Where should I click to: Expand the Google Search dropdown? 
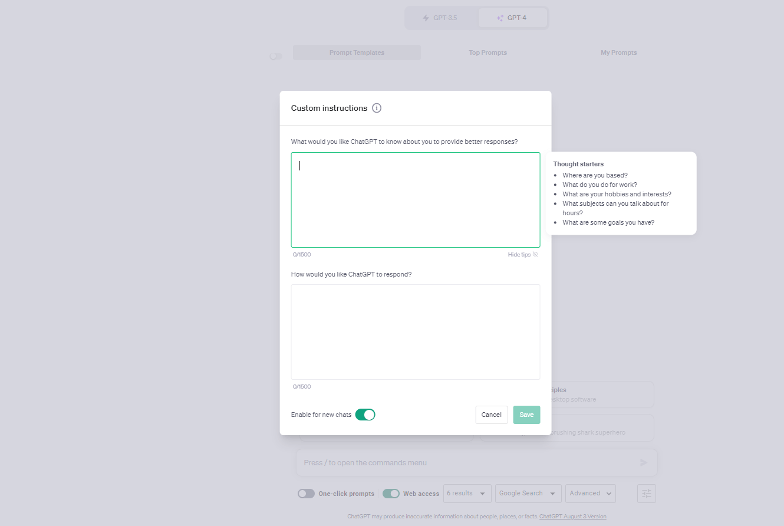point(528,494)
